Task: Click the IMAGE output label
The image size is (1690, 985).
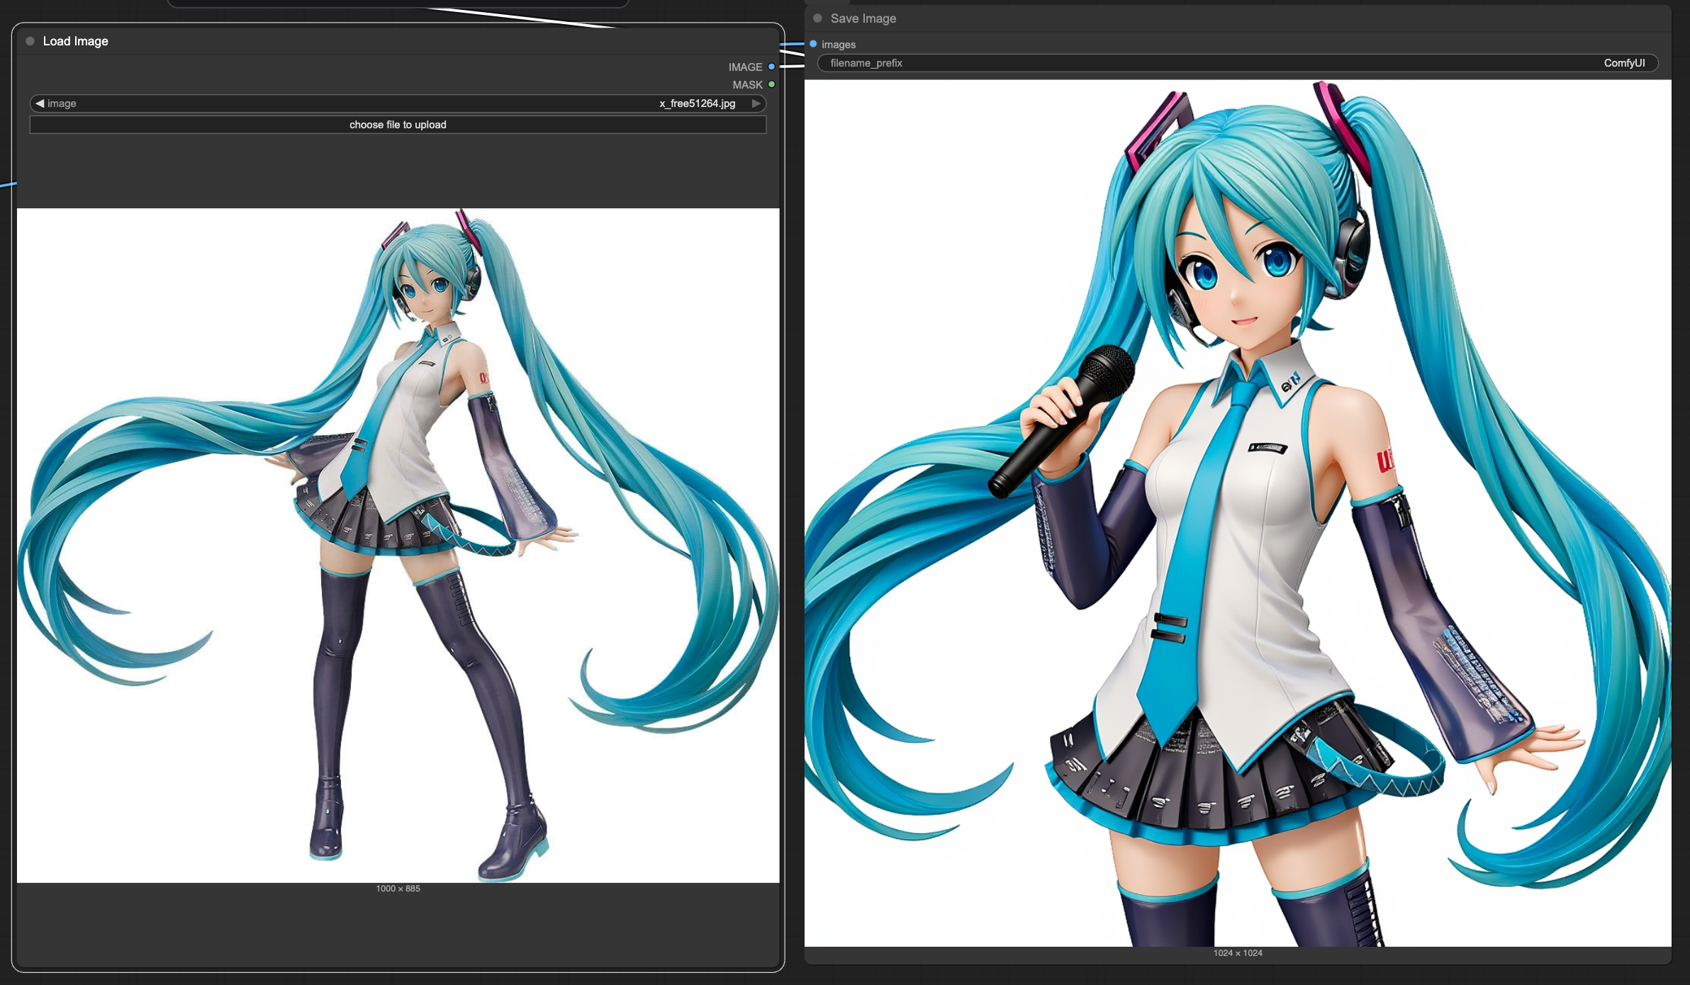Action: point(745,67)
